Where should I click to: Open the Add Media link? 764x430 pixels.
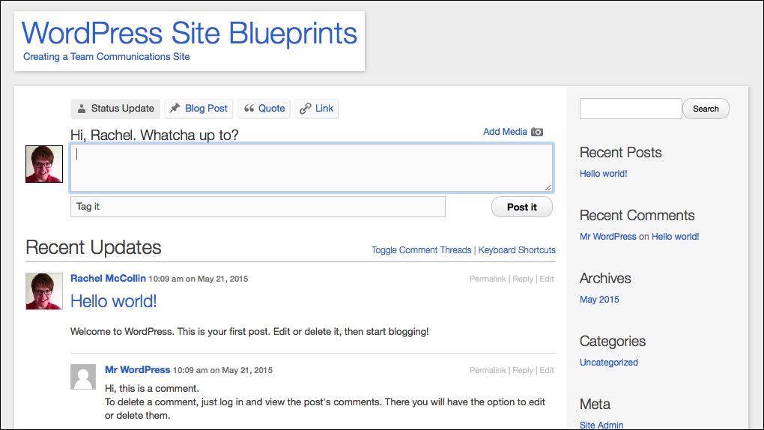click(505, 132)
